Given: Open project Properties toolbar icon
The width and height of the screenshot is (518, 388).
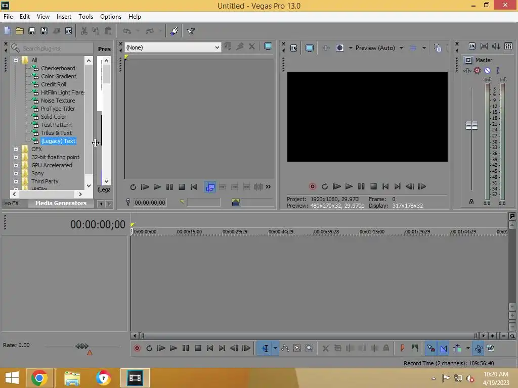Looking at the screenshot, I should coord(68,31).
